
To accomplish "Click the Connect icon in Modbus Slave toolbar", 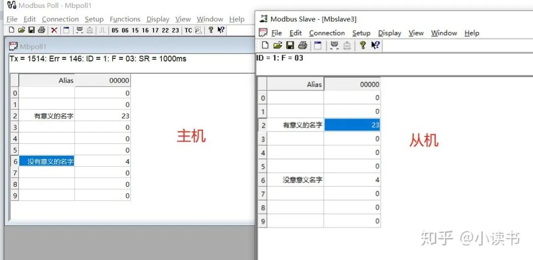I will point(334,45).
